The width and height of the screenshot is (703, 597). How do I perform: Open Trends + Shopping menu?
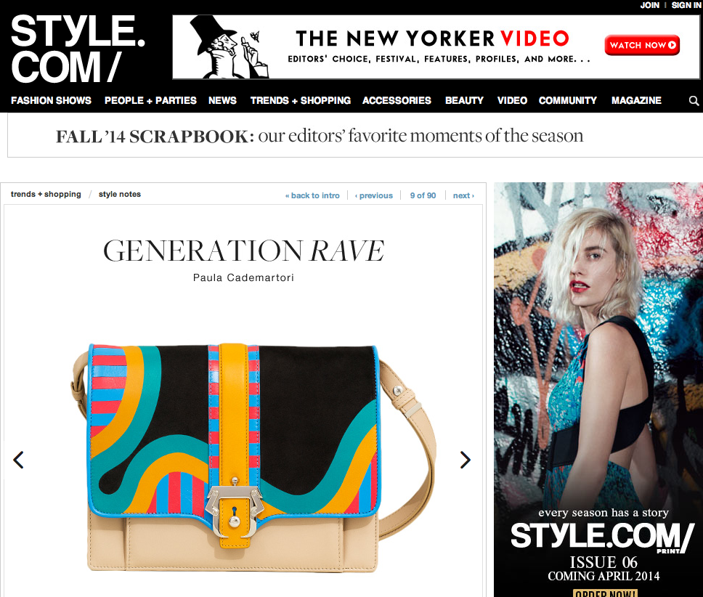point(301,100)
